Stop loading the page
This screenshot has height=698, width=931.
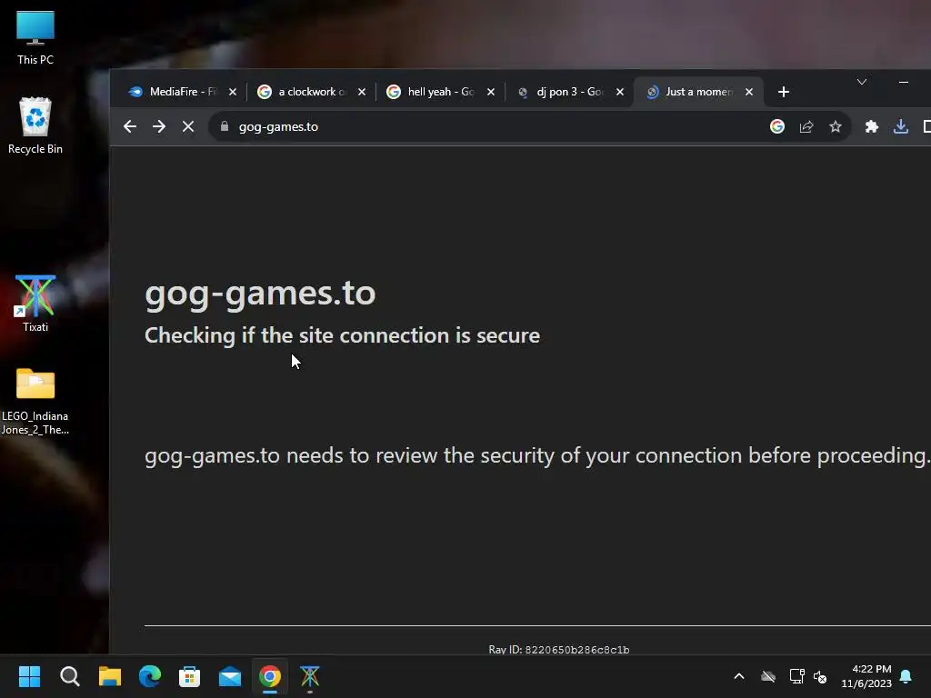click(188, 126)
